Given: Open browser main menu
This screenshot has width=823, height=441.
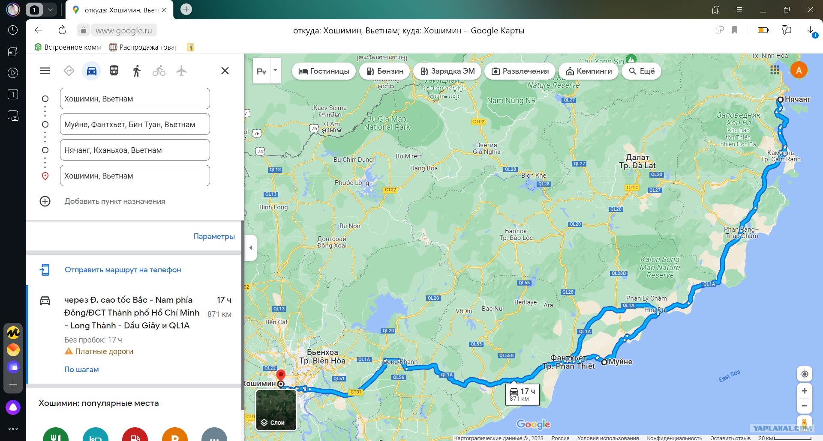Looking at the screenshot, I should [x=739, y=9].
